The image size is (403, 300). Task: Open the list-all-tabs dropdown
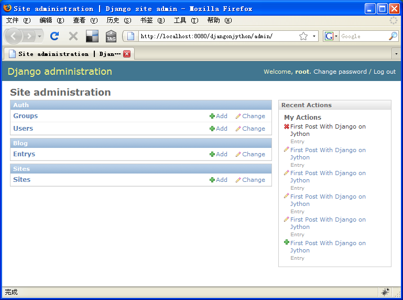pyautogui.click(x=396, y=54)
